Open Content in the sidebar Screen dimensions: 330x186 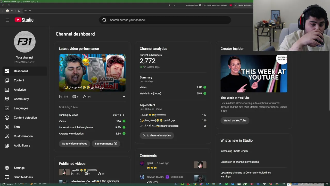[x=25, y=80]
